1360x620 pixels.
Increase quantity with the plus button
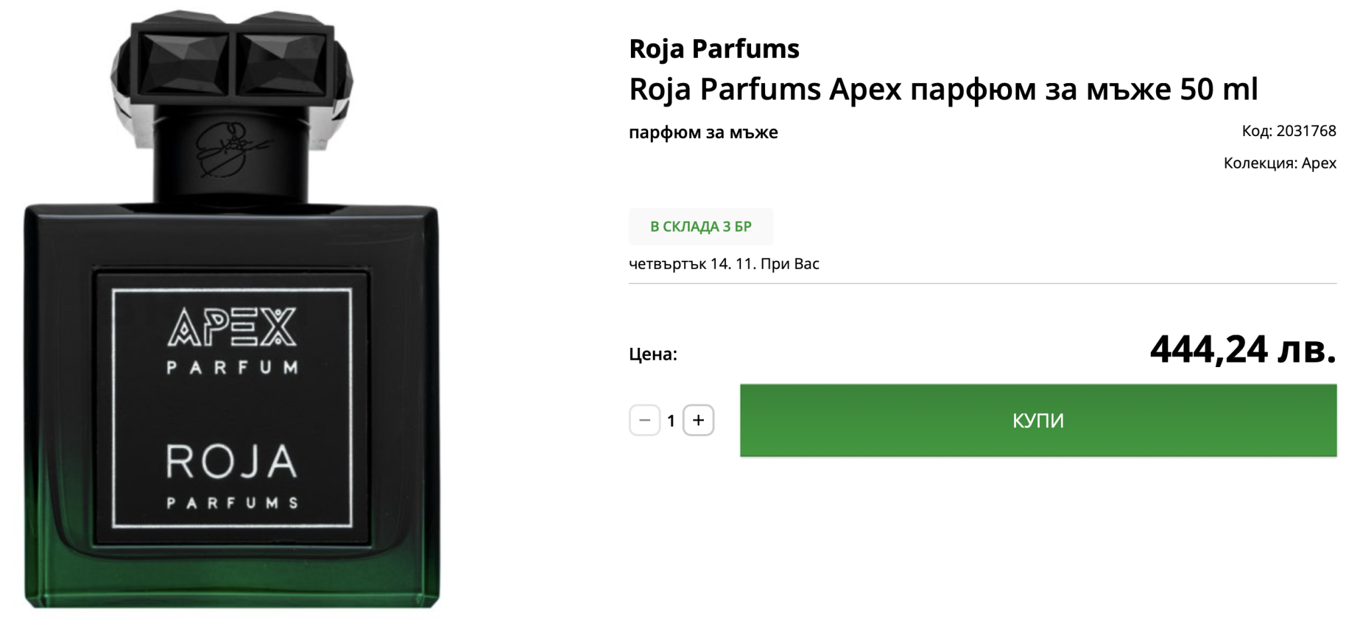pos(698,420)
